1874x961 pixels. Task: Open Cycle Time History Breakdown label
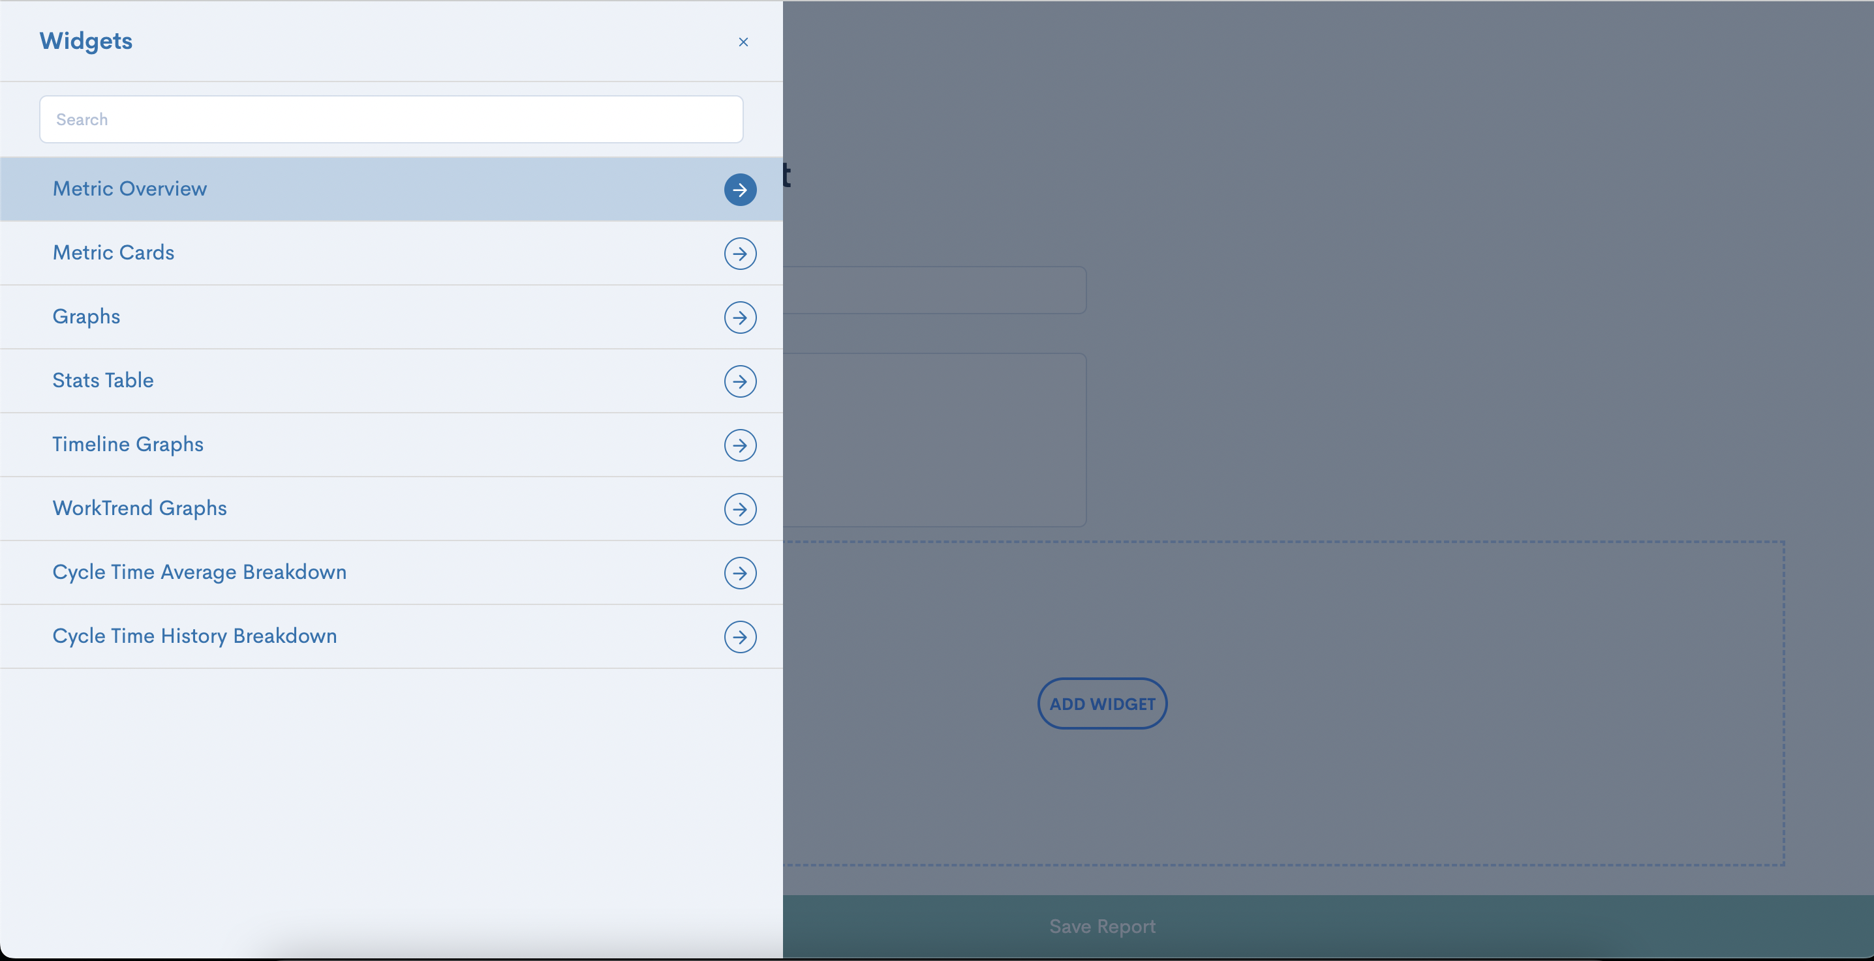[194, 636]
